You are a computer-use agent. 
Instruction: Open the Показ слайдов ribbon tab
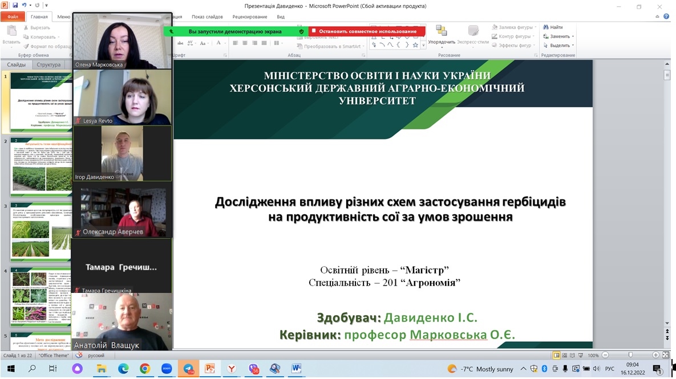pyautogui.click(x=208, y=17)
